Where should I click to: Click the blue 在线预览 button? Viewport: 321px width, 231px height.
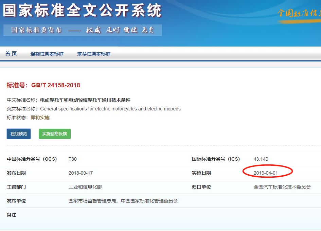point(19,134)
